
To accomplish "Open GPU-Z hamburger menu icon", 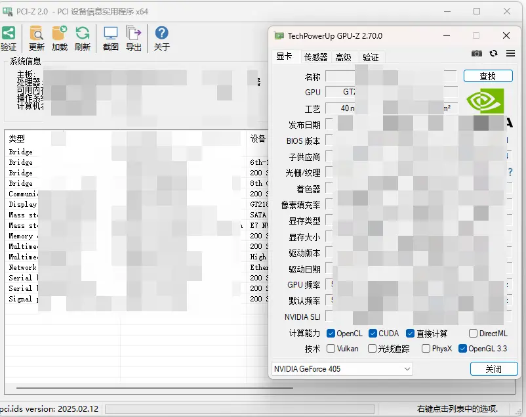I will [510, 53].
